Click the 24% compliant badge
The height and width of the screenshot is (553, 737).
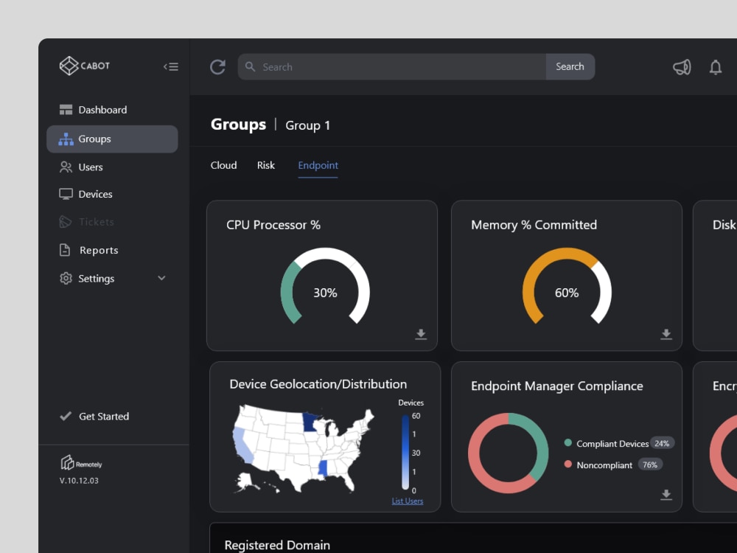coord(662,443)
